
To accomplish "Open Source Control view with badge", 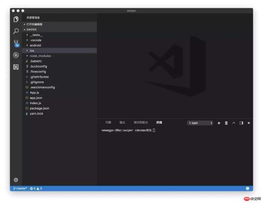I will [x=16, y=43].
